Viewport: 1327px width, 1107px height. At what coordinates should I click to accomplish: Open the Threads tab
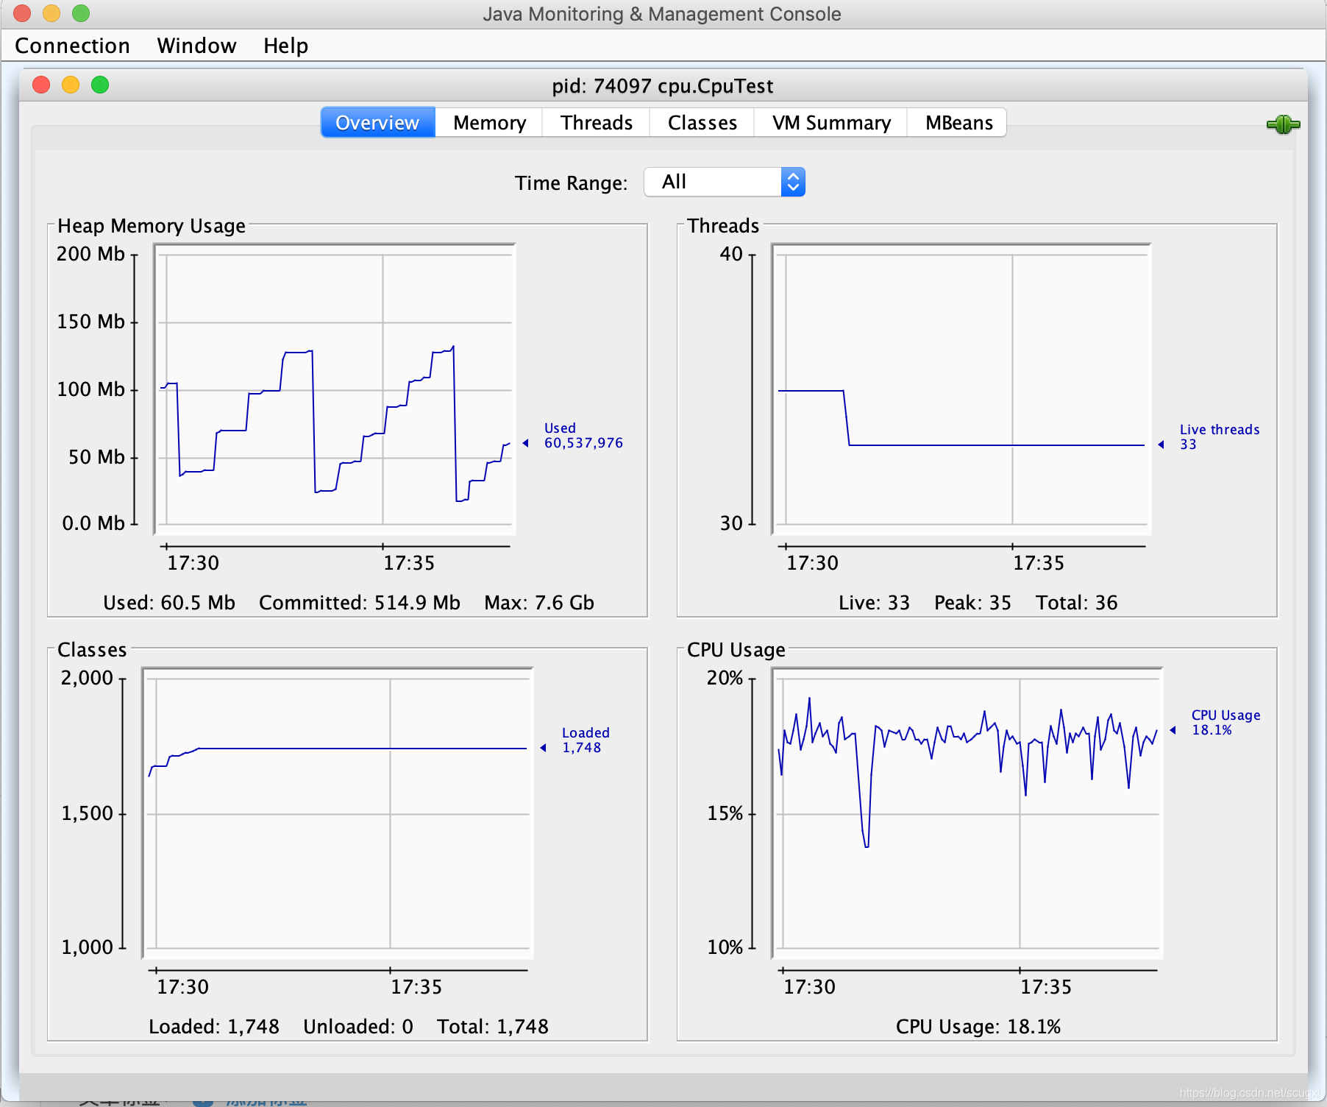pyautogui.click(x=596, y=122)
